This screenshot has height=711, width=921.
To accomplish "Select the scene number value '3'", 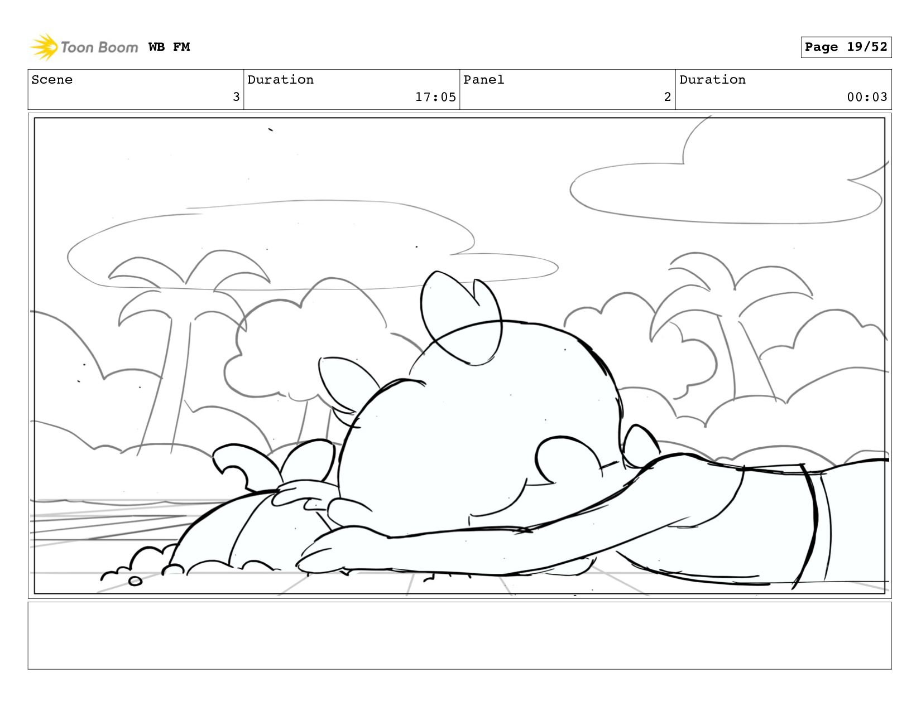I will 236,97.
